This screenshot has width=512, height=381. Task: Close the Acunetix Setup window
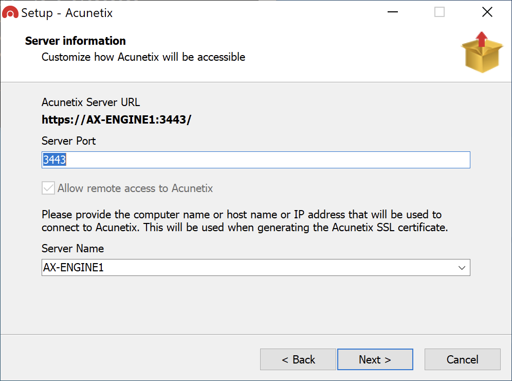click(x=487, y=12)
